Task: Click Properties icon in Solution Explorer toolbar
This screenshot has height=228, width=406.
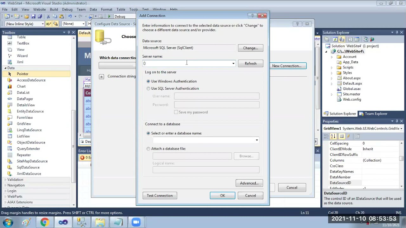Action: (x=327, y=39)
